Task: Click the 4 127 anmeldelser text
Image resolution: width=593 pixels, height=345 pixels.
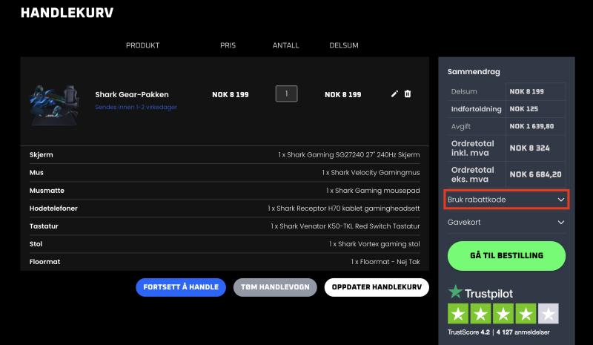Action: tap(523, 332)
